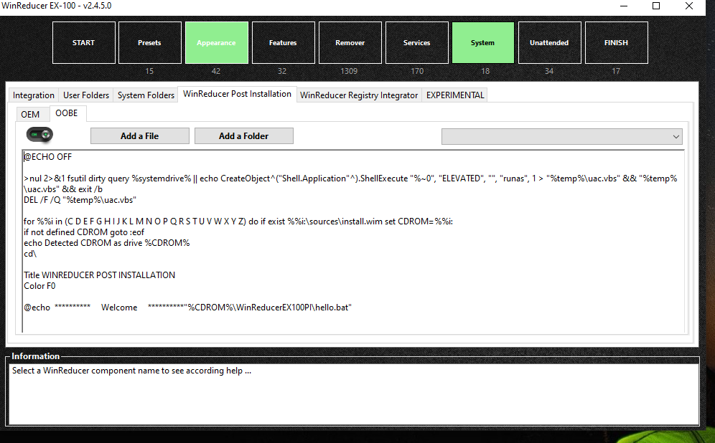The height and width of the screenshot is (443, 715).
Task: Switch to the Integration tab
Action: tap(34, 95)
